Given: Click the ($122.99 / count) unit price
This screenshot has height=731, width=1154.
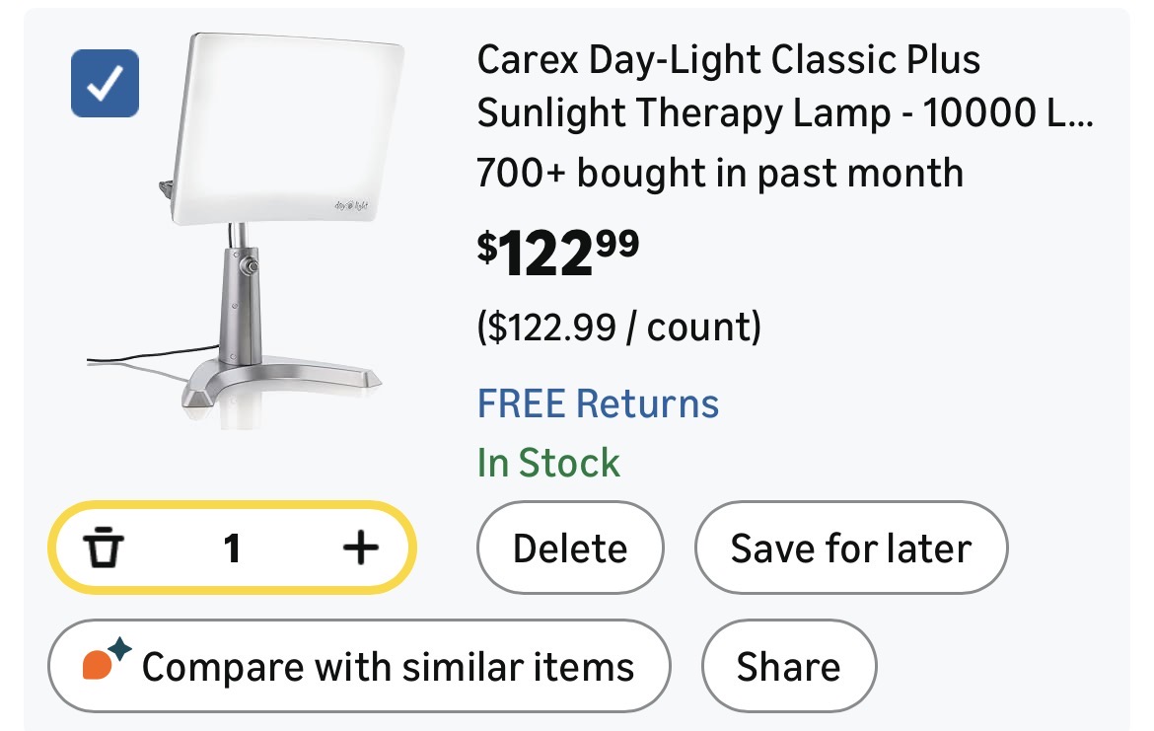Looking at the screenshot, I should [618, 327].
